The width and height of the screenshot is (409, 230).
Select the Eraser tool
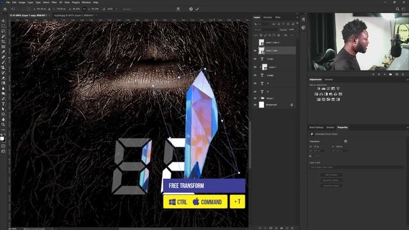3,78
